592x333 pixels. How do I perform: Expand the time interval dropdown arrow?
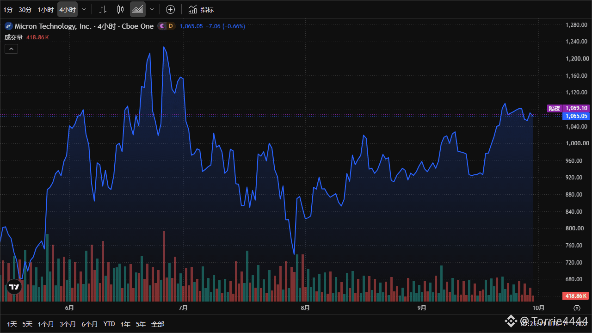click(84, 9)
